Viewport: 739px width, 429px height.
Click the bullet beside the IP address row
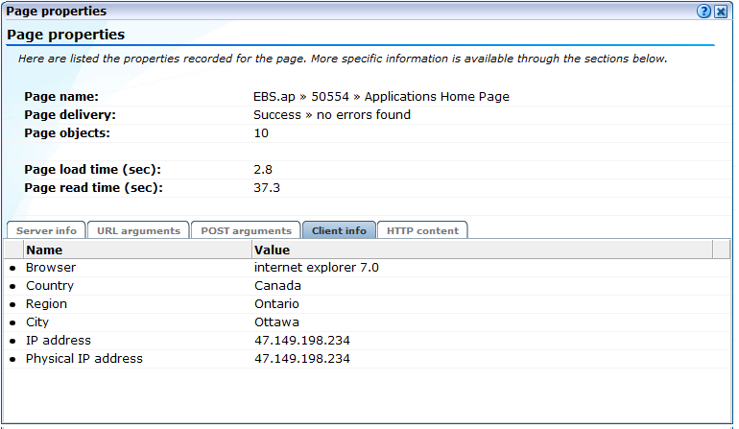pos(12,342)
